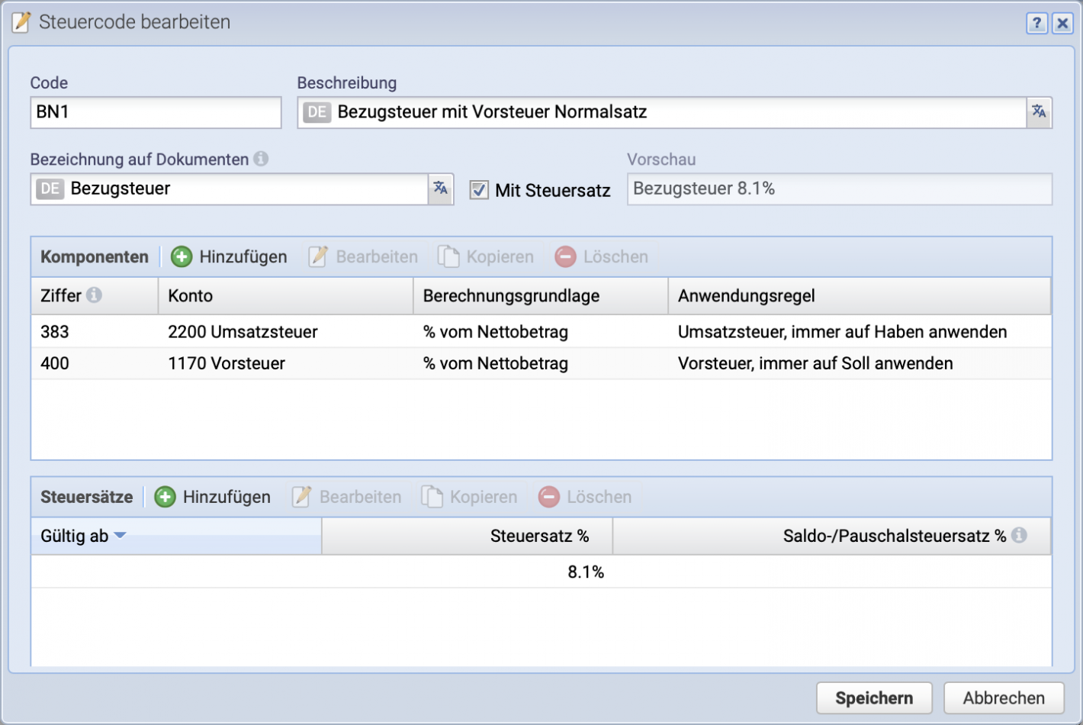Click the Anwendungsregel column header
Image resolution: width=1083 pixels, height=725 pixels.
[x=860, y=296]
